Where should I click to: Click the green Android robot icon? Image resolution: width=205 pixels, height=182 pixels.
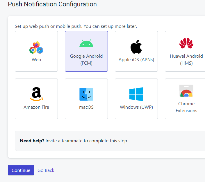pos(86,43)
